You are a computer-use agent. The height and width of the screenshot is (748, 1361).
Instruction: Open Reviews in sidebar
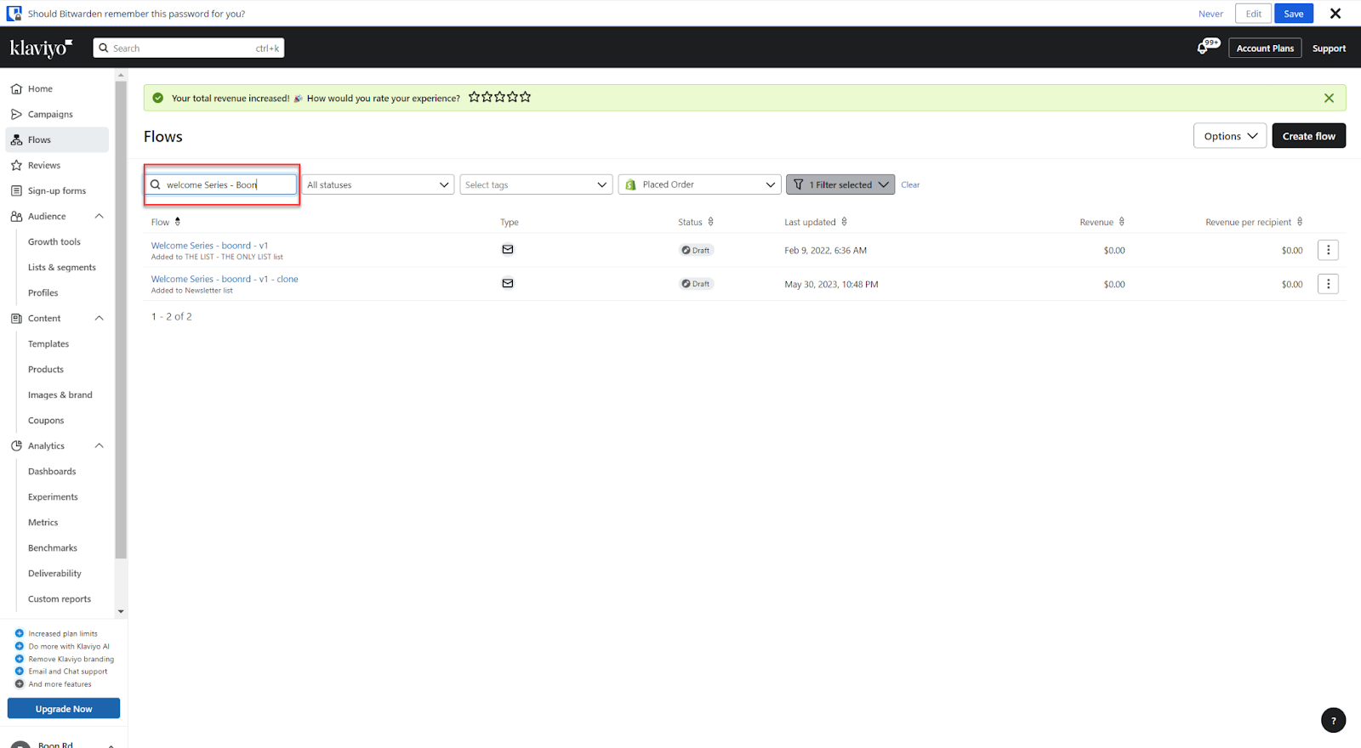[x=57, y=165]
